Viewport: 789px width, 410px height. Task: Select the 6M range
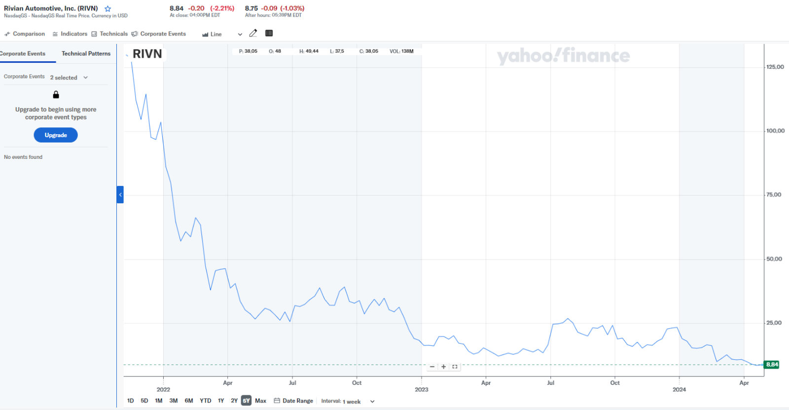189,401
